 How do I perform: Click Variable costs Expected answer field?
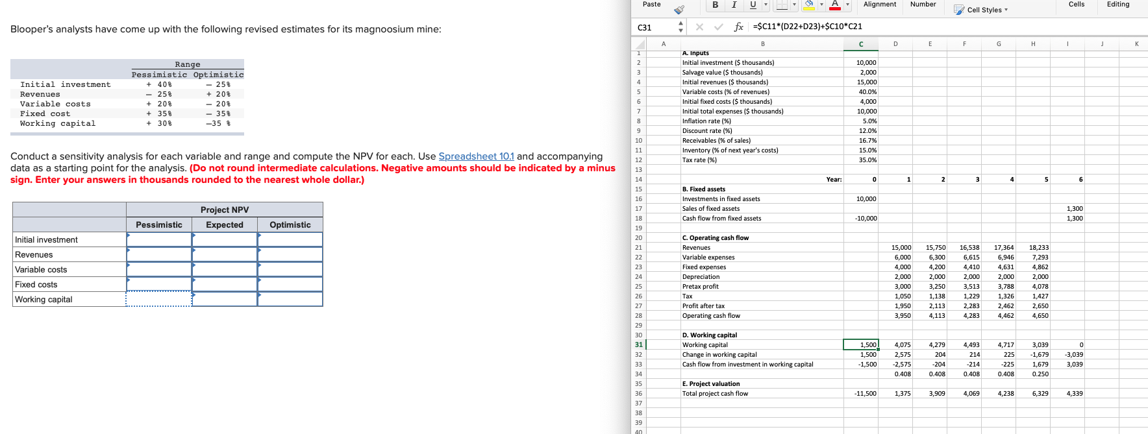pos(225,269)
